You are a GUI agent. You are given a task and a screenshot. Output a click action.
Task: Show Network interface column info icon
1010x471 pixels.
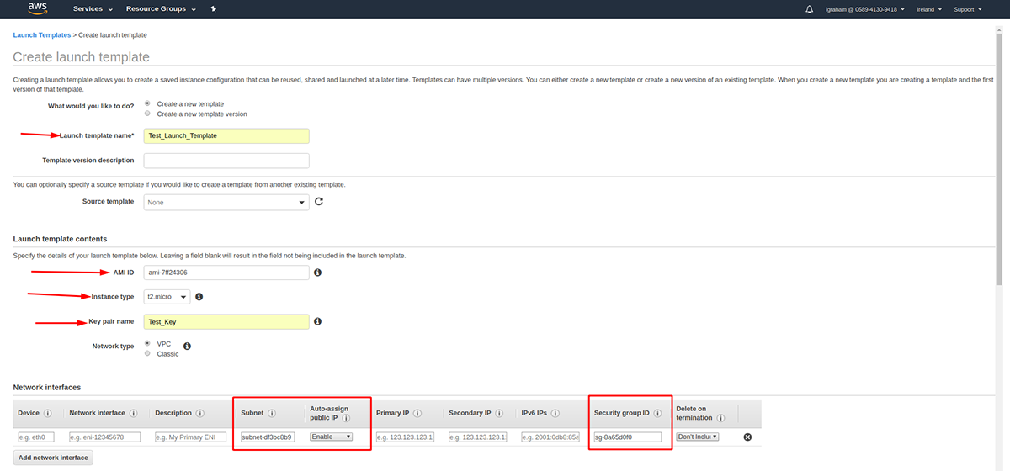(133, 413)
